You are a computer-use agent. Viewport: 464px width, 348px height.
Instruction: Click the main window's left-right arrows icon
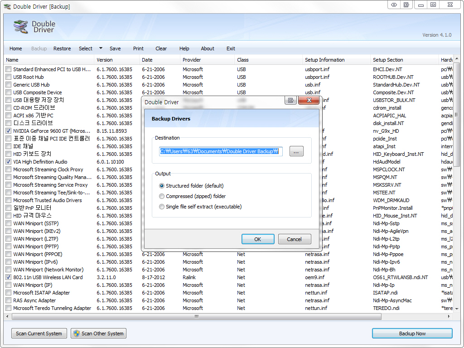[394, 5]
